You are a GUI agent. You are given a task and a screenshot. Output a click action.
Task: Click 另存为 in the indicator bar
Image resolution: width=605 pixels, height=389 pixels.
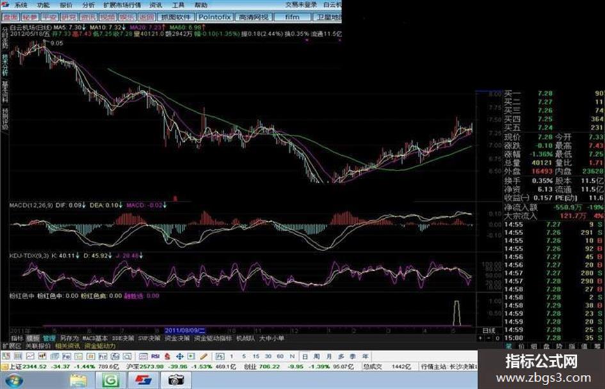(69, 338)
